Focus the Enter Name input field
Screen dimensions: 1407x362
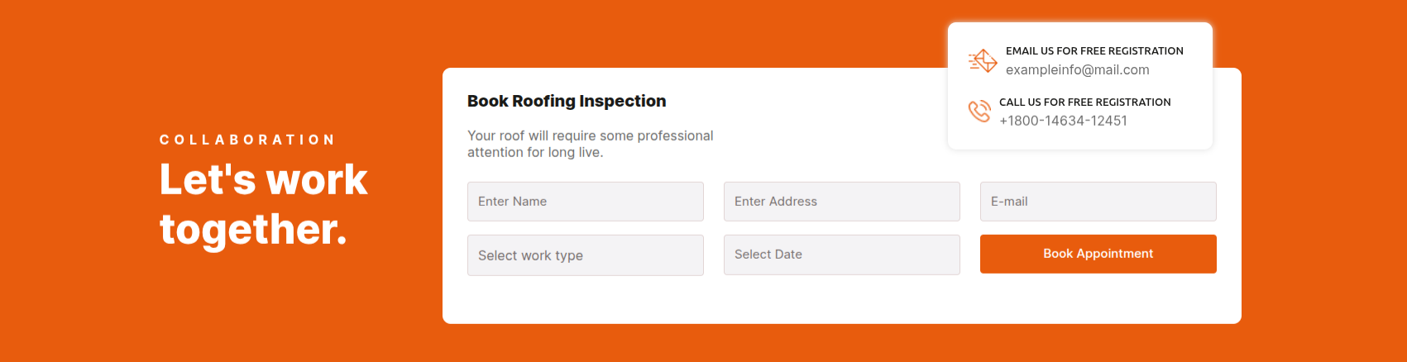click(x=585, y=202)
